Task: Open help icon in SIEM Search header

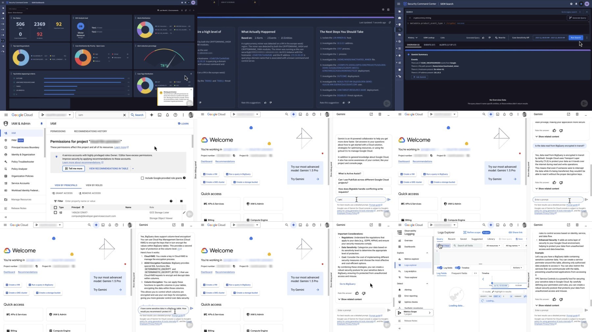Action: (x=571, y=4)
